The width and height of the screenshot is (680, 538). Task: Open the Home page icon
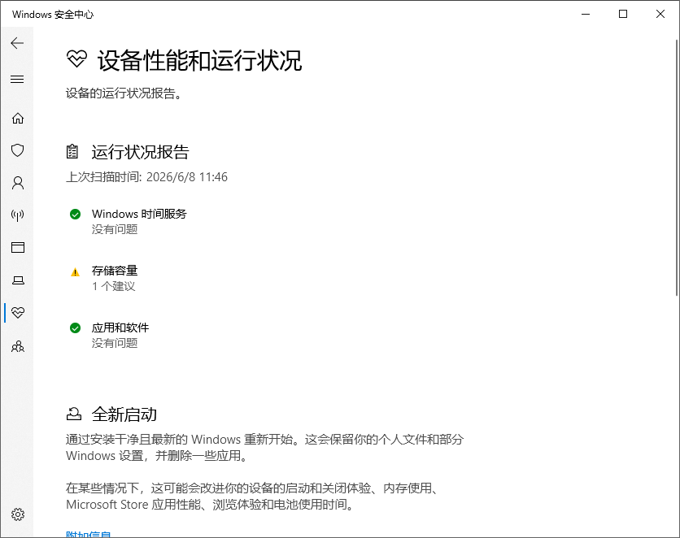tap(17, 119)
